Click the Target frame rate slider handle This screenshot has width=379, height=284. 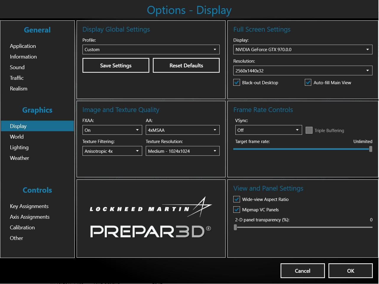371,149
